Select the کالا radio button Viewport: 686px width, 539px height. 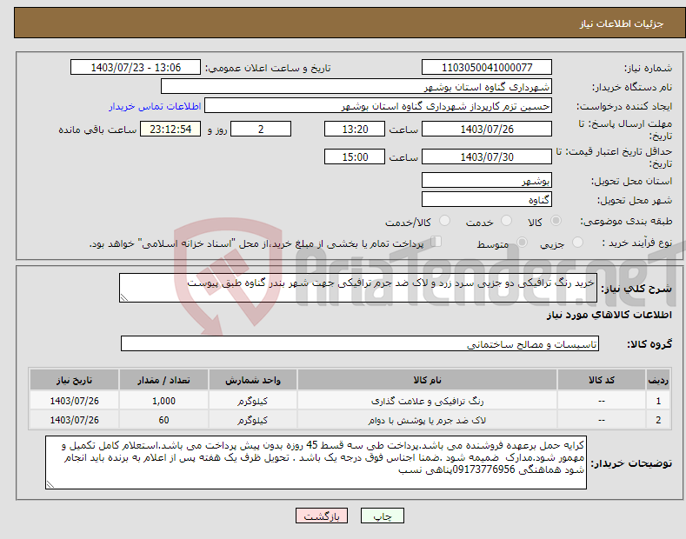556,221
